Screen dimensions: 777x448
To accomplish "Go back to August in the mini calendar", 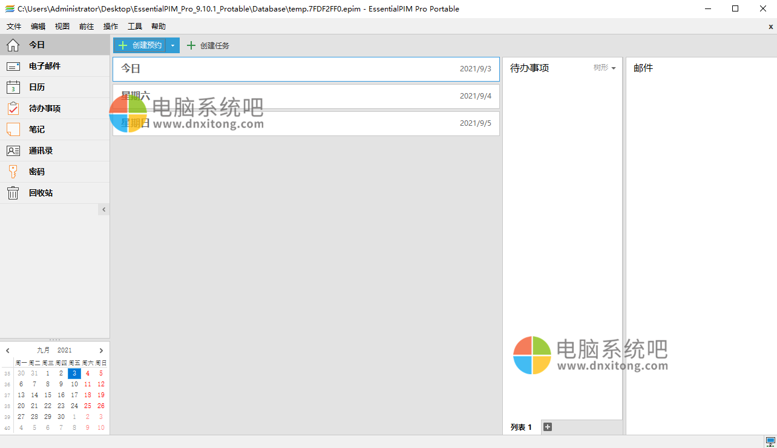I will [7, 349].
